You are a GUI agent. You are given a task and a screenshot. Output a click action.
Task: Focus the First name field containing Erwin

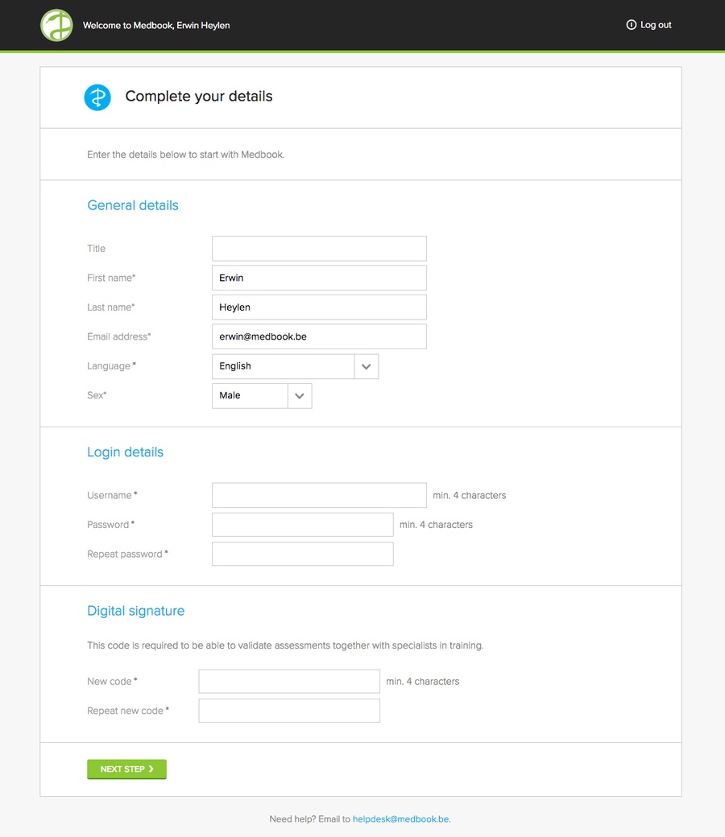click(319, 278)
